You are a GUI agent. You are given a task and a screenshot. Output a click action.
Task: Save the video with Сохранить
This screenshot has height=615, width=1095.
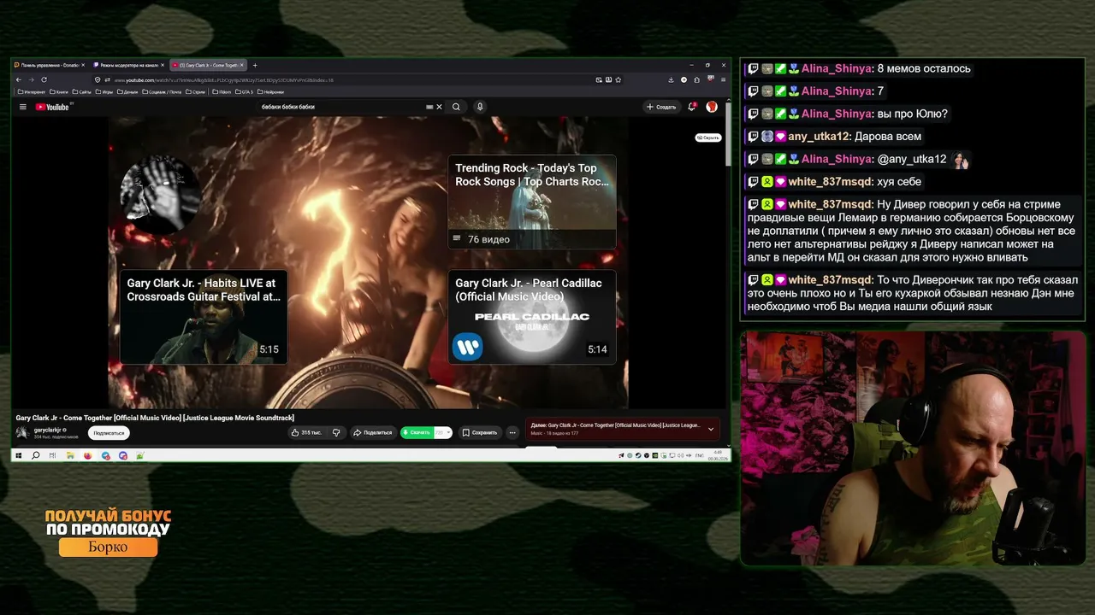coord(480,432)
